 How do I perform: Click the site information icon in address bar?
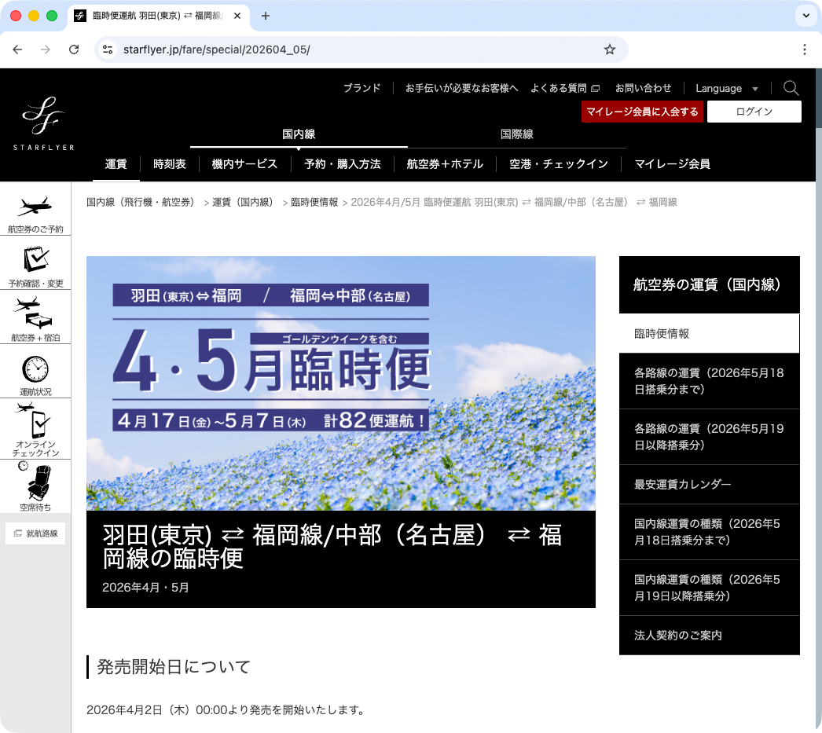[107, 49]
